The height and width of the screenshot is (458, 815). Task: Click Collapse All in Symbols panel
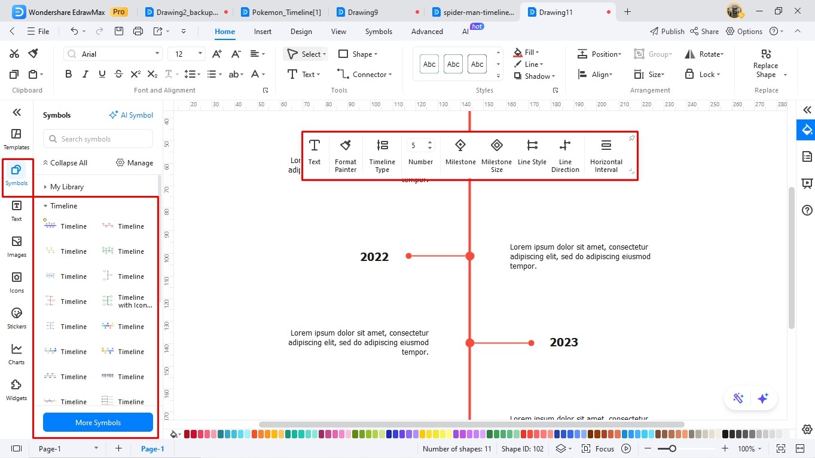point(65,163)
